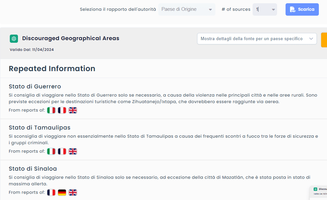Click the German flag under Stato di Sinaloa
The image size is (327, 200).
tap(62, 192)
